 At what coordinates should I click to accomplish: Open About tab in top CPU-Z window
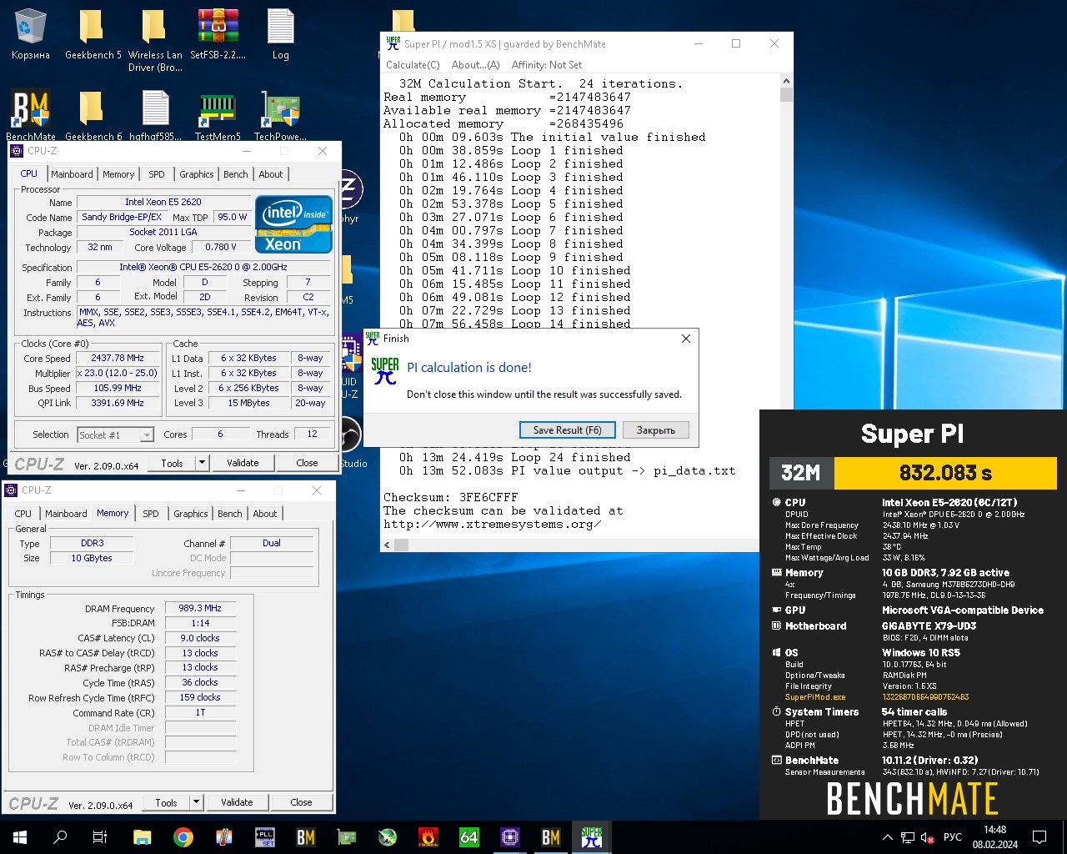[x=271, y=174]
